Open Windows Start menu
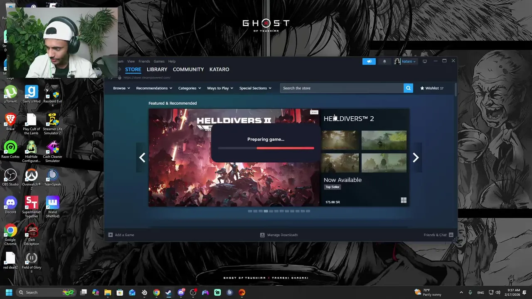Viewport: 532px width, 299px height. [9, 292]
